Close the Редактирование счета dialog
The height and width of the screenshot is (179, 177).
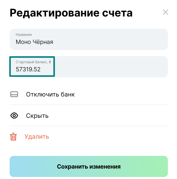tap(165, 12)
